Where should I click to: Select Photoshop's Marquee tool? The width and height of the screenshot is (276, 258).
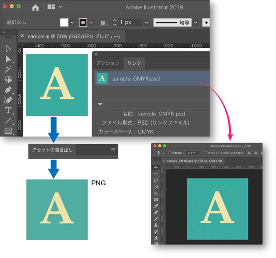tap(156, 174)
